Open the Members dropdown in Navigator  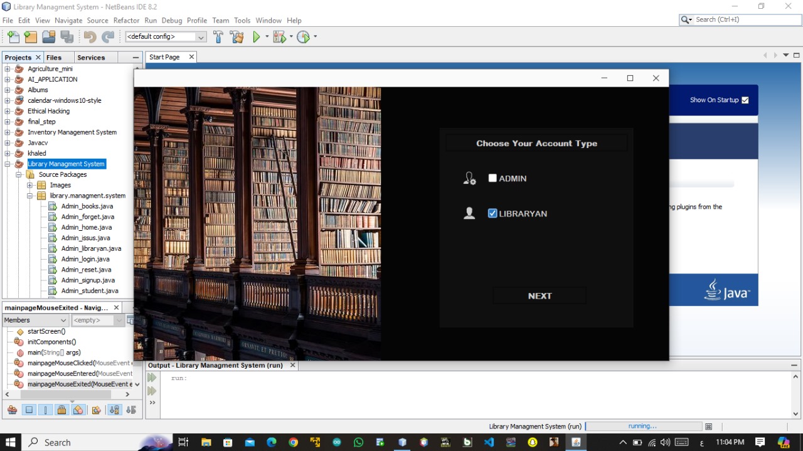click(36, 320)
